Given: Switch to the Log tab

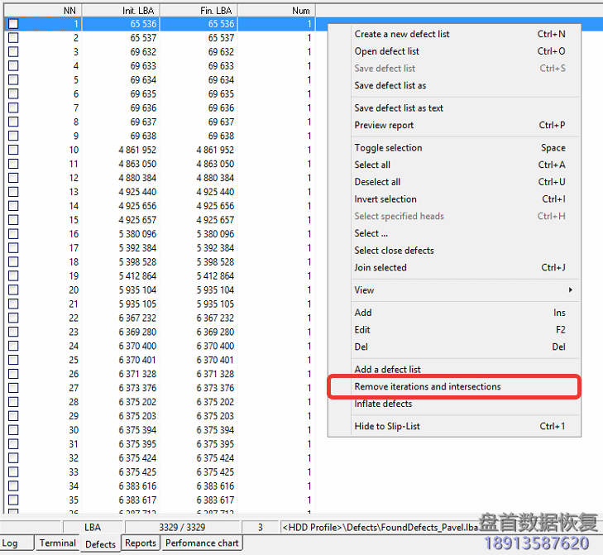Looking at the screenshot, I should pyautogui.click(x=17, y=543).
